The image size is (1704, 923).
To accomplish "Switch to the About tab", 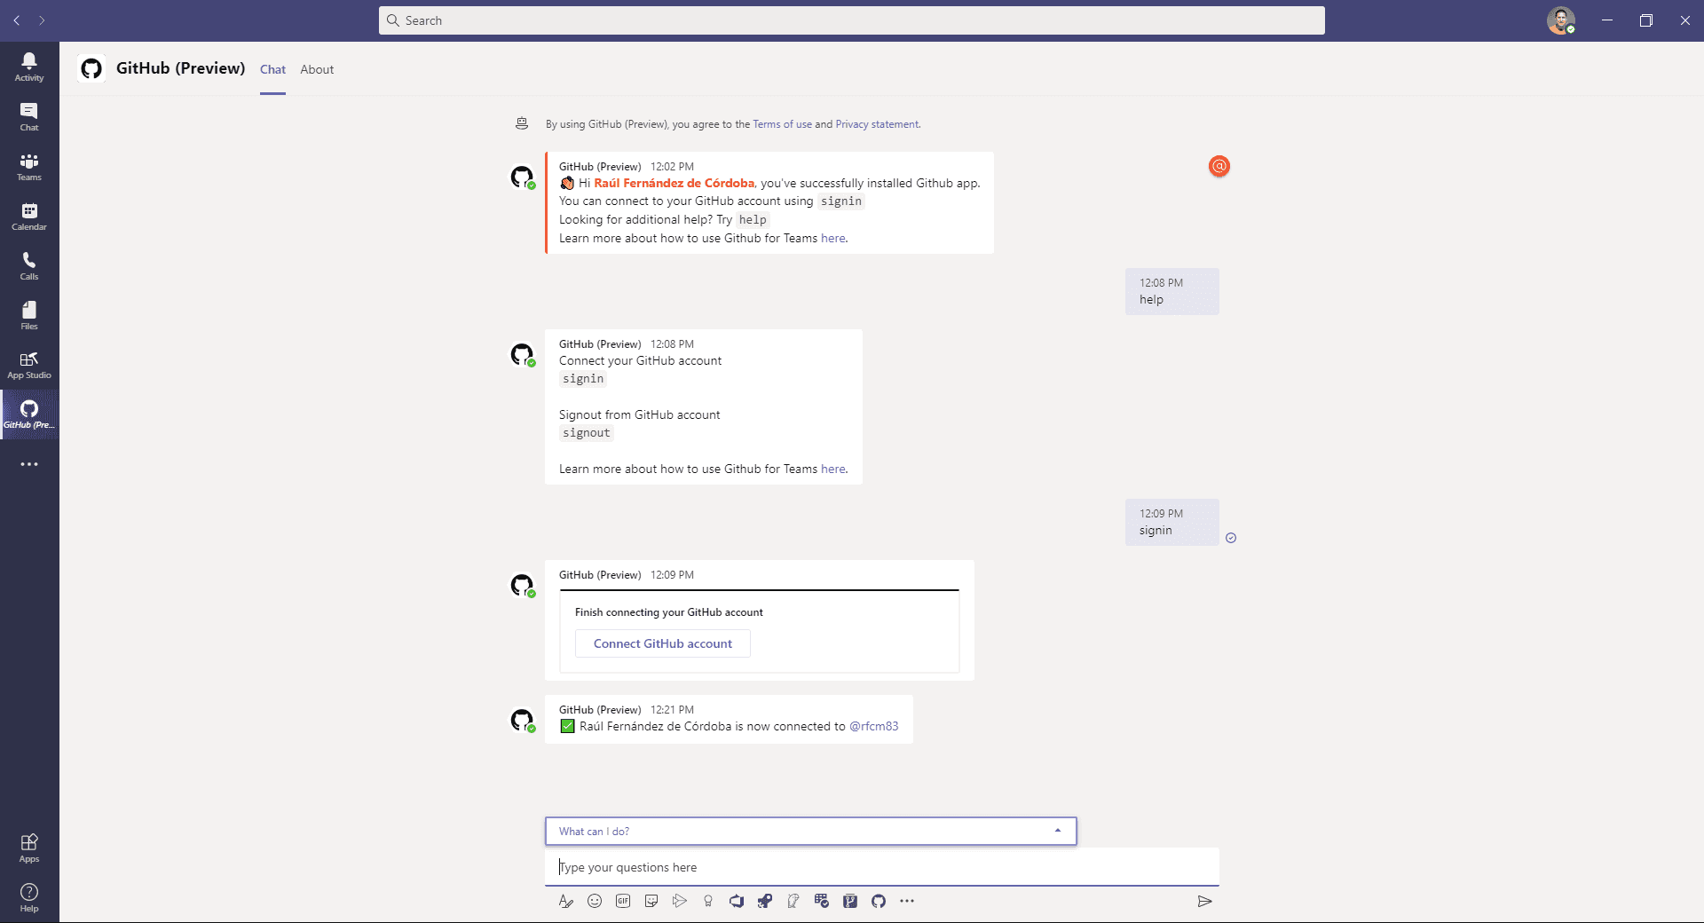I will pos(317,69).
